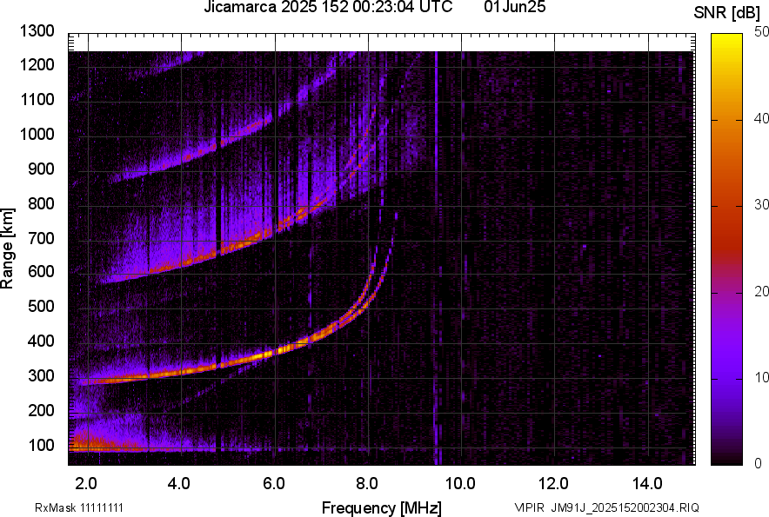The image size is (769, 517).
Task: Click colorbar tick value 40
Action: [x=761, y=118]
